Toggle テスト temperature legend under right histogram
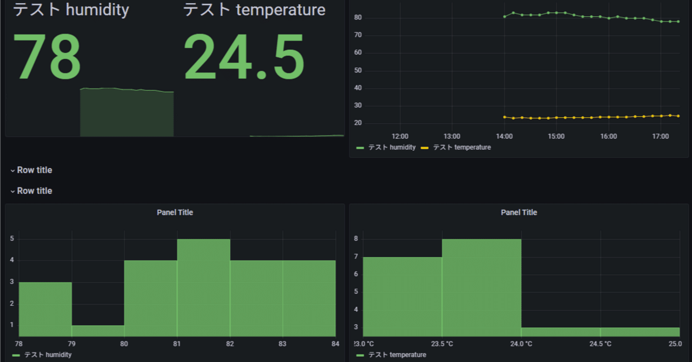 [397, 355]
